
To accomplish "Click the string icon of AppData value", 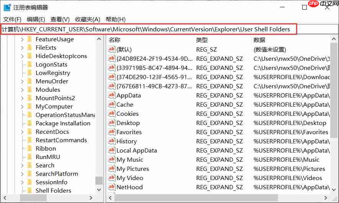I will [x=111, y=95].
